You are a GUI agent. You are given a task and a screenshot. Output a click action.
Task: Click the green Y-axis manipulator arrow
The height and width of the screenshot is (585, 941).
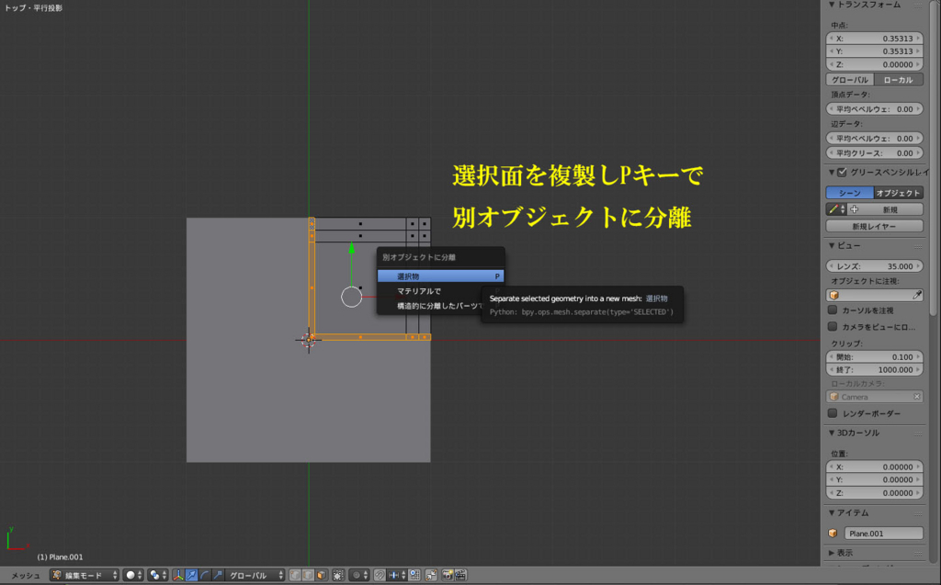click(x=352, y=247)
